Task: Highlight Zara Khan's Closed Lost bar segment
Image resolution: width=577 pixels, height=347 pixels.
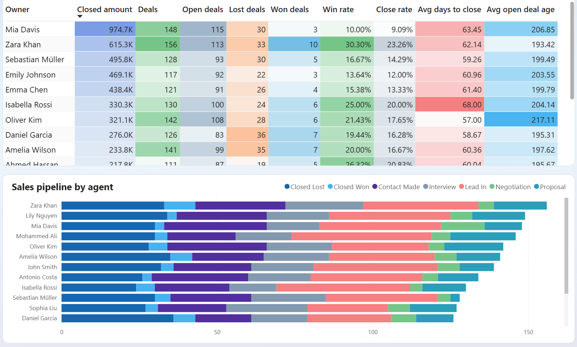Action: pyautogui.click(x=111, y=205)
